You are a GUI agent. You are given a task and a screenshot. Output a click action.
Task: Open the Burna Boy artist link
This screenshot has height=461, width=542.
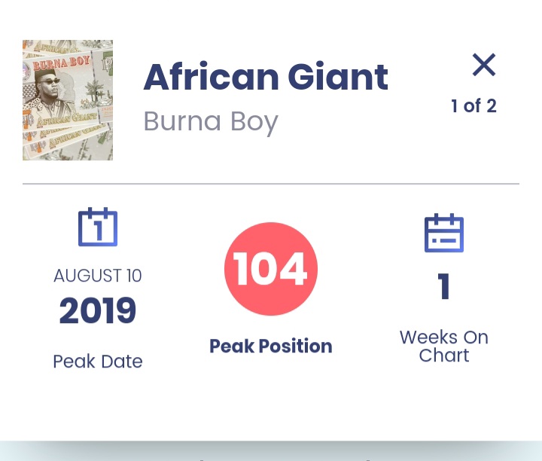(x=211, y=121)
